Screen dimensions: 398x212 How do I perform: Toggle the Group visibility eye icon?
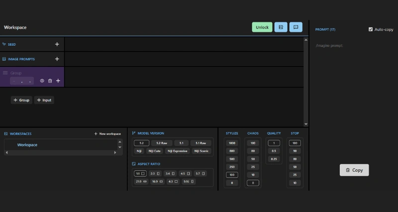pyautogui.click(x=42, y=81)
